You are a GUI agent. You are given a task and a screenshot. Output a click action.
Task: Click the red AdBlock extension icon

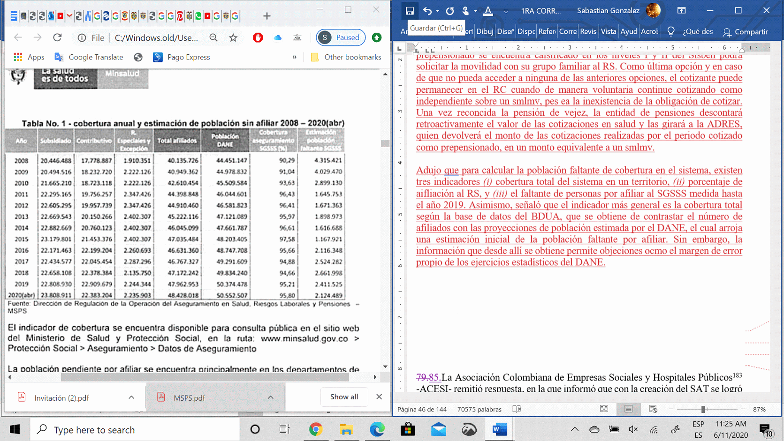(258, 37)
